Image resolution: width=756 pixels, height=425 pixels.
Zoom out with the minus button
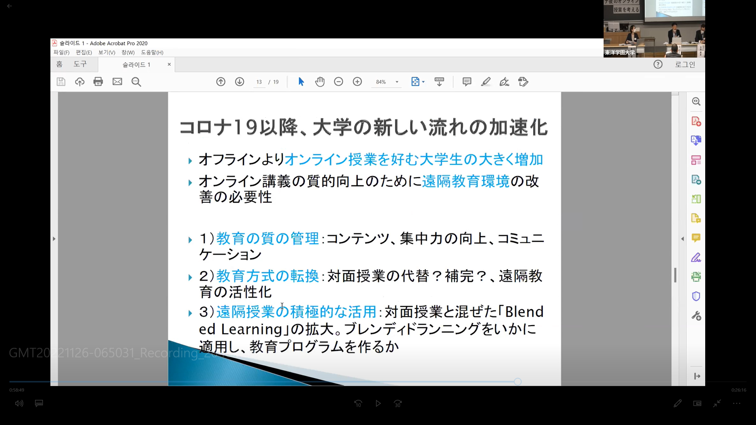339,82
